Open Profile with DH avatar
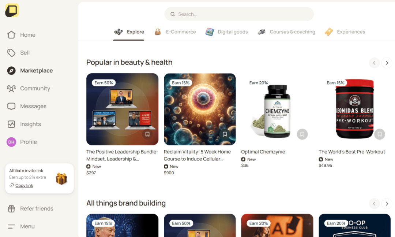The image size is (395, 237). [22, 142]
